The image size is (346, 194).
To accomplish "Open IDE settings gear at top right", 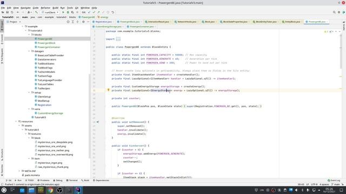I will (339, 12).
